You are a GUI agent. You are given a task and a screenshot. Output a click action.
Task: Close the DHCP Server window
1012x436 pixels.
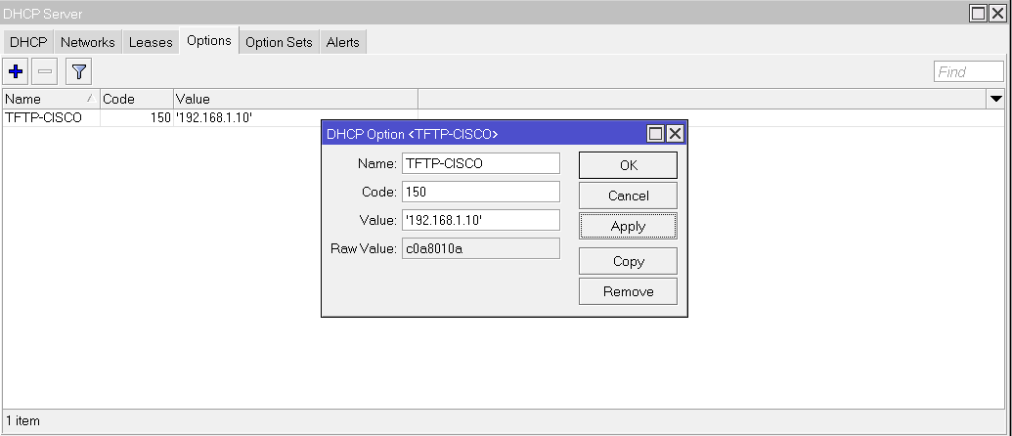[x=997, y=13]
